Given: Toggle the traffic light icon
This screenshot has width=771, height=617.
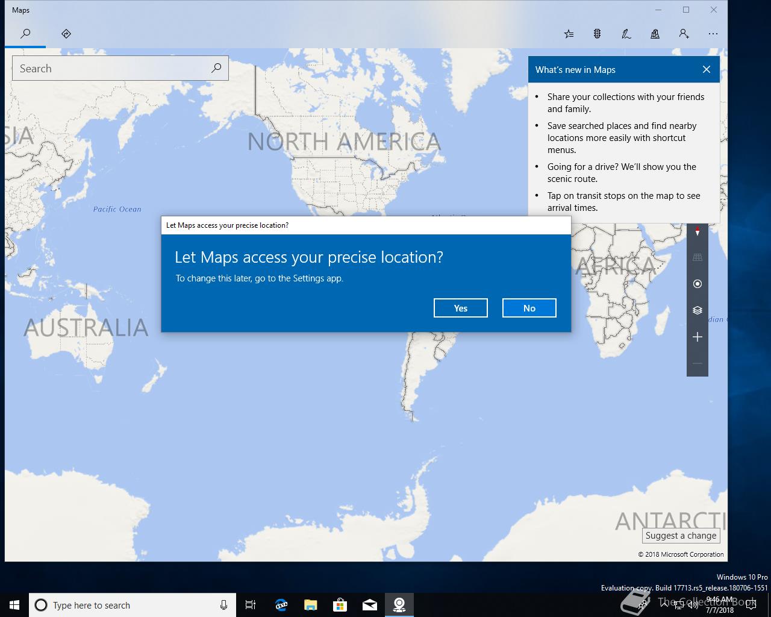Looking at the screenshot, I should (597, 34).
